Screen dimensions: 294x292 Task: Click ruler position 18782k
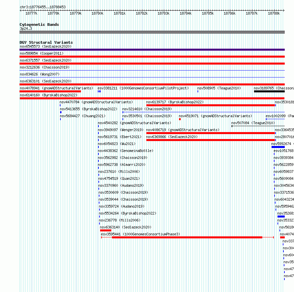coord(142,13)
